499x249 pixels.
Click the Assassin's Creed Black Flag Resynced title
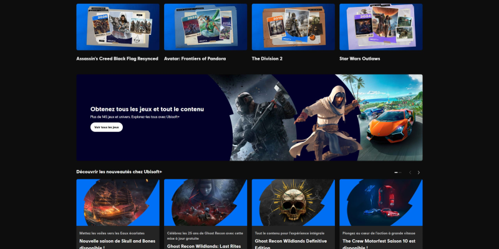pos(117,59)
